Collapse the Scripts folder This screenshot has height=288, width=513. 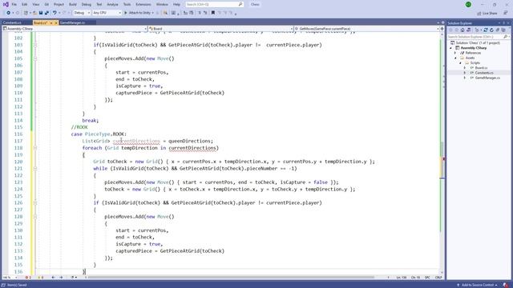tap(460, 62)
